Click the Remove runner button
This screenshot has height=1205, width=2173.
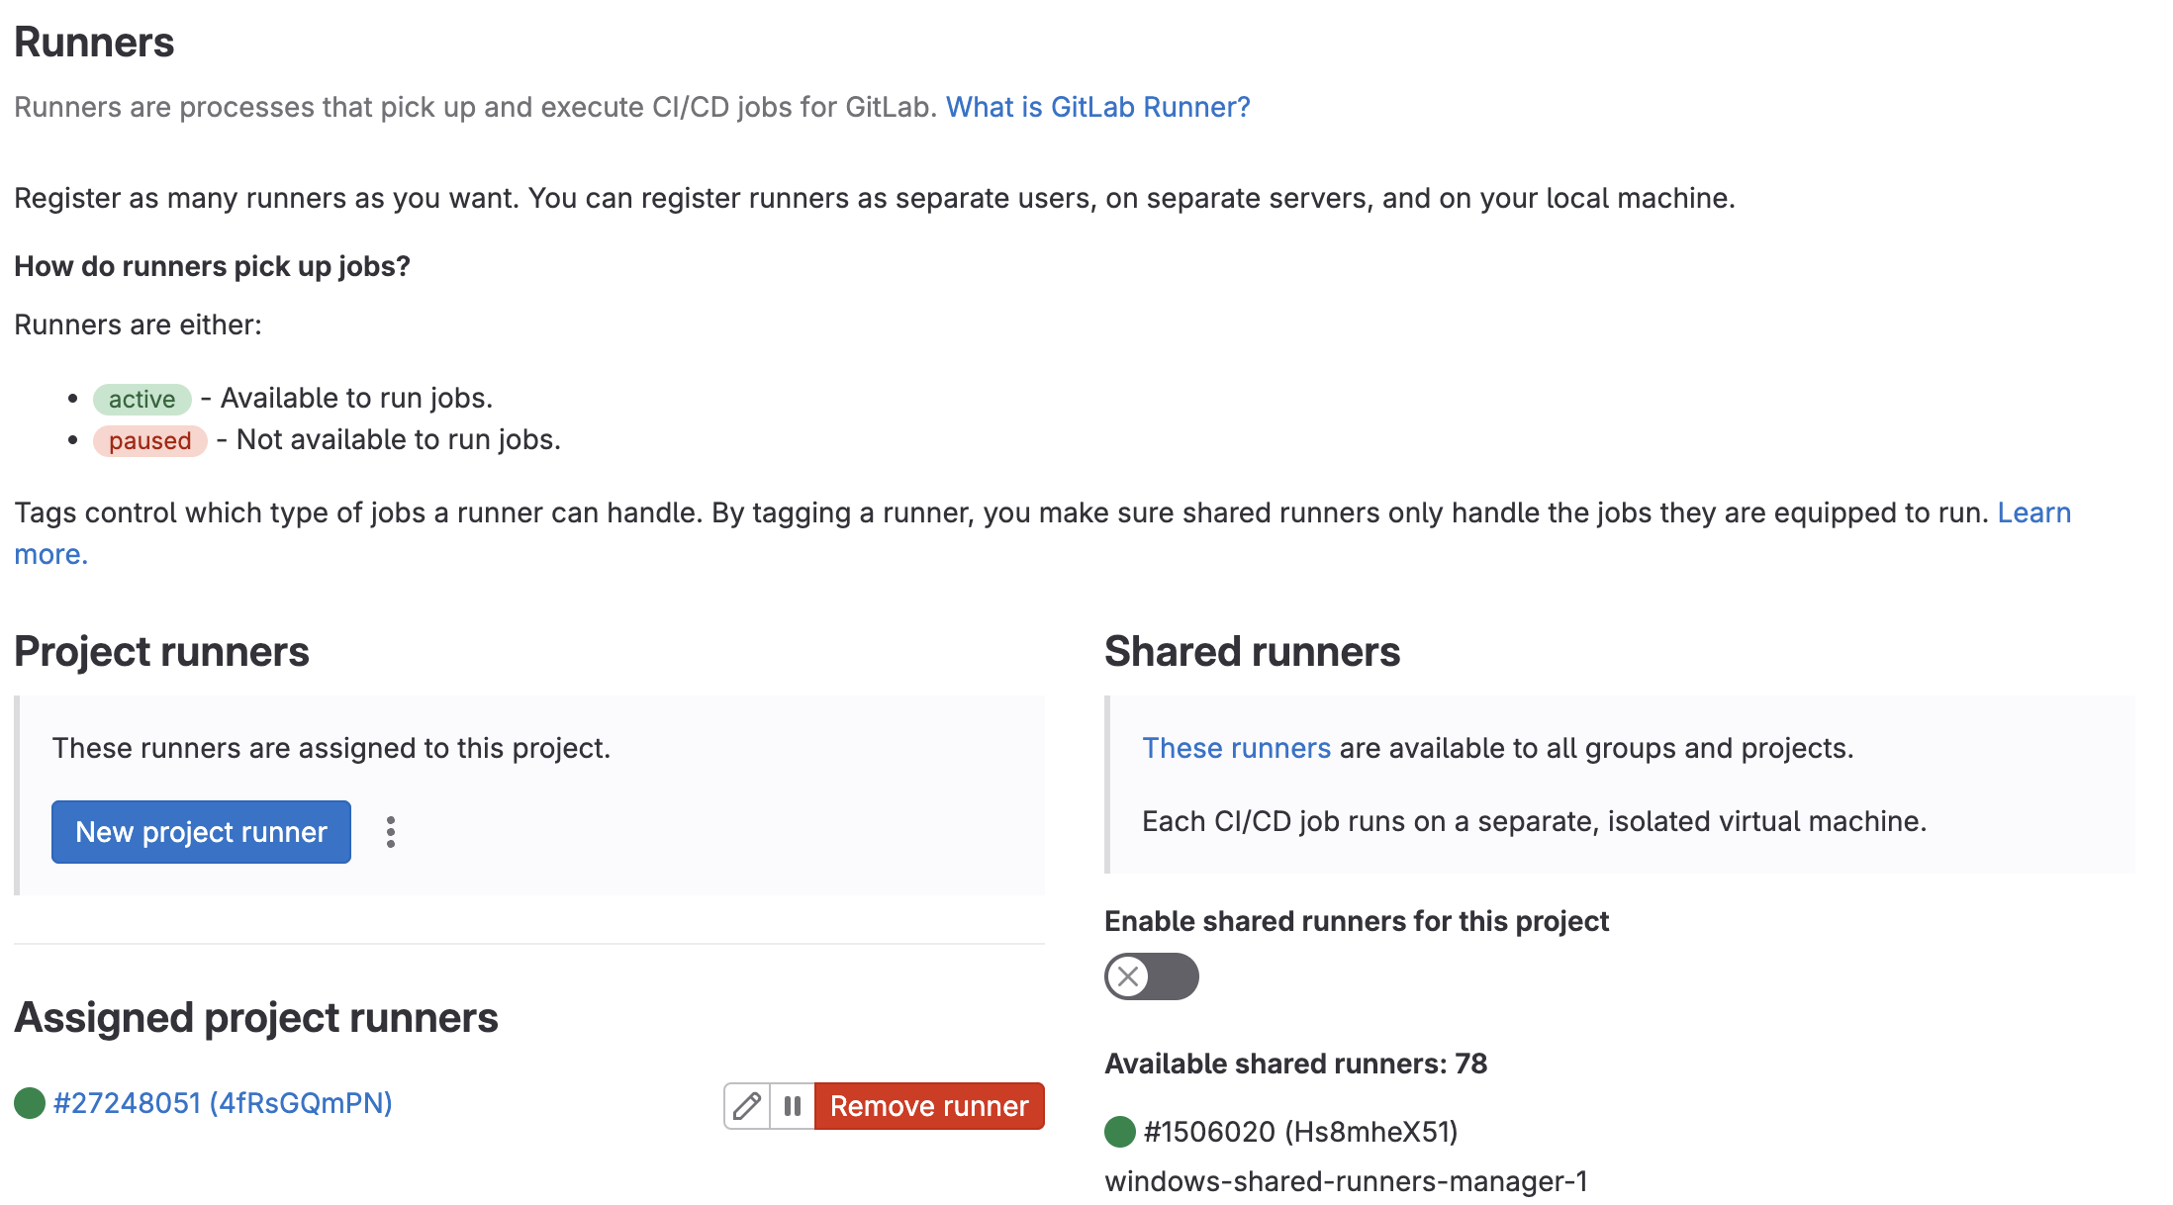point(928,1105)
